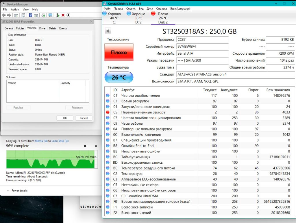Select Переназначенные сектора attribute row
Screen dimensions: 296x223
pyautogui.click(x=198, y=112)
